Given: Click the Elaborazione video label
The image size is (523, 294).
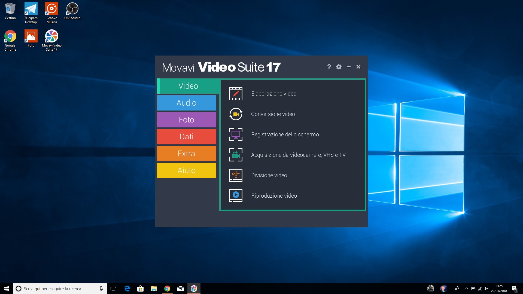Looking at the screenshot, I should [x=274, y=94].
